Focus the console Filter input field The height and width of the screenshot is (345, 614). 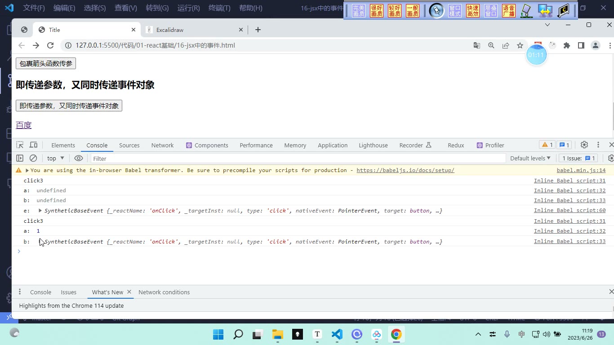tap(298, 158)
